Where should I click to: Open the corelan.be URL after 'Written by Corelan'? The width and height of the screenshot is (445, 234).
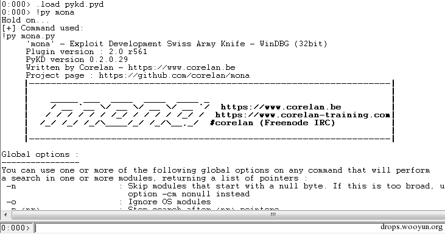[x=181, y=67]
